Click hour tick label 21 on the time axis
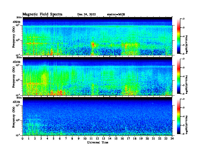205x159 pixels. pyautogui.click(x=153, y=139)
